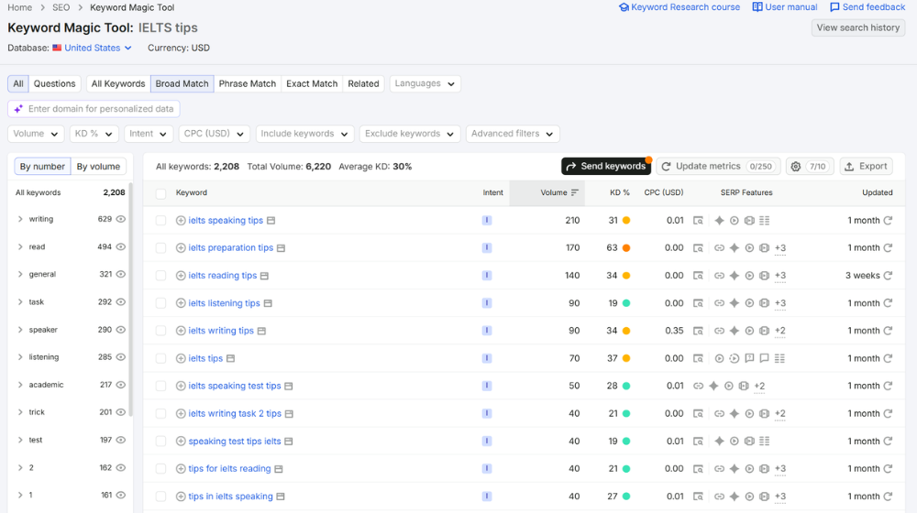Click the Send keywords button
Screen dimensions: 917x513
pos(606,167)
